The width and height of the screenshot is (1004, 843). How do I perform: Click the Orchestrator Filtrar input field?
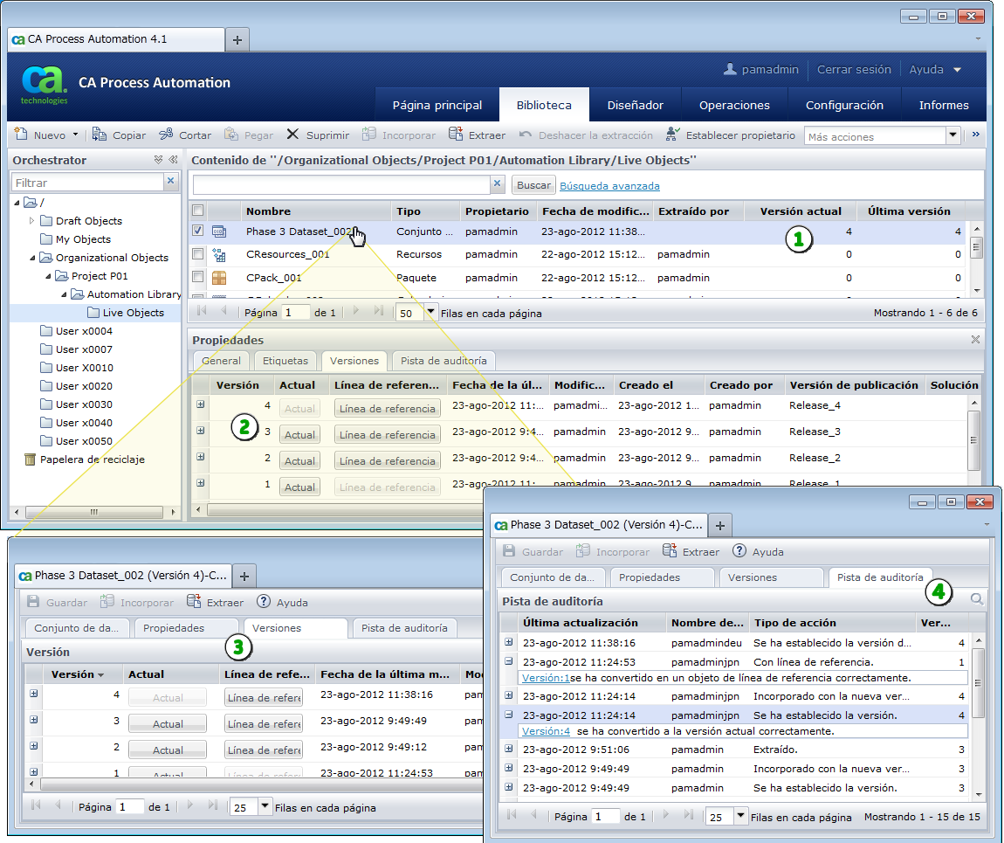87,183
